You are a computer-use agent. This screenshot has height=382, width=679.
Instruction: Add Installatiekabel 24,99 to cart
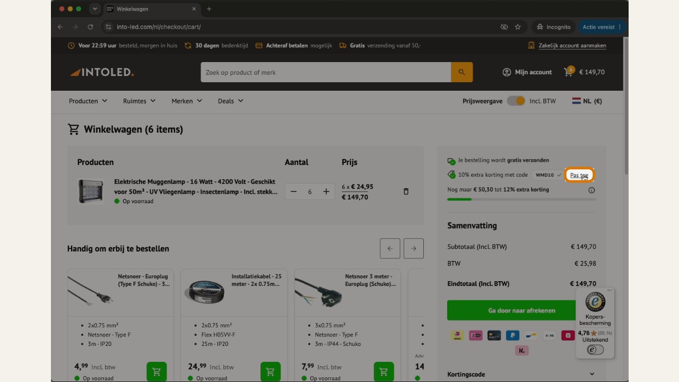270,372
